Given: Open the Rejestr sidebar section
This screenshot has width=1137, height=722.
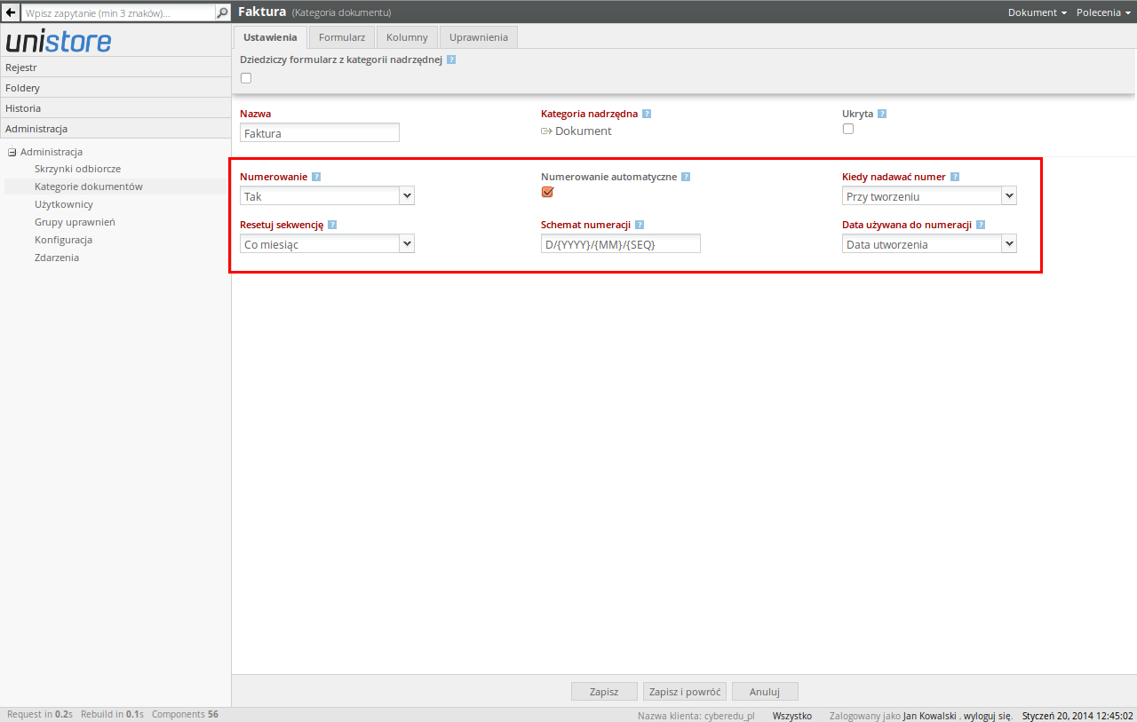Looking at the screenshot, I should pos(115,67).
